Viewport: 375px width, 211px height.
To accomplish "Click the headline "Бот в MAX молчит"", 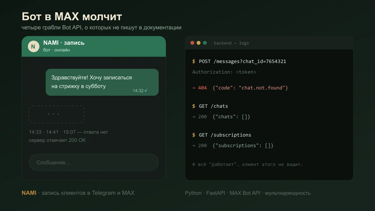I will click(72, 16).
